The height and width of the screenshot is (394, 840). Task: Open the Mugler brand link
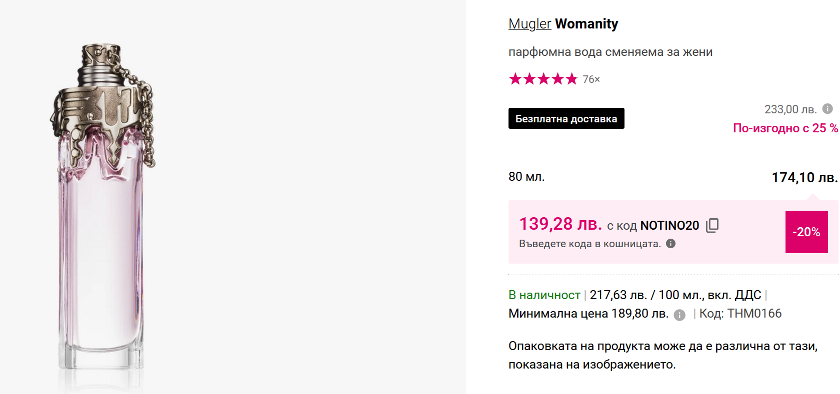click(529, 24)
